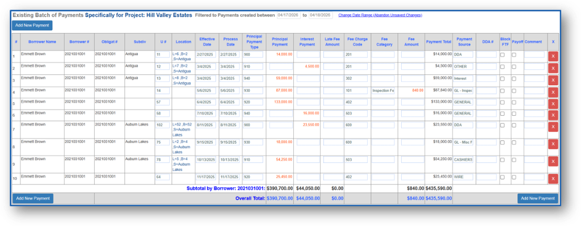Edit Payment Source CASHIERS field
The image size is (581, 226).
pos(463,160)
